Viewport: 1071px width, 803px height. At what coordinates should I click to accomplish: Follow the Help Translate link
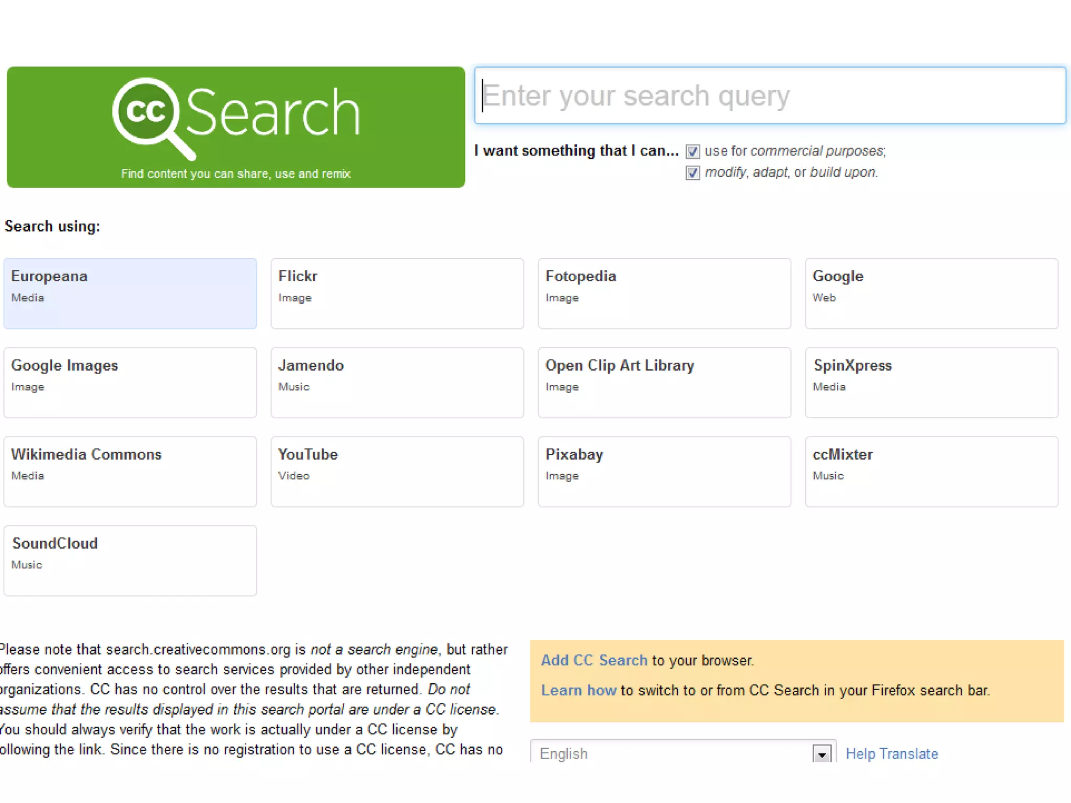(892, 754)
